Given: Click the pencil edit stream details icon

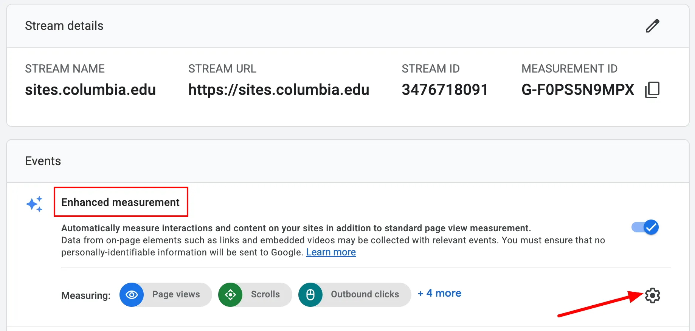Looking at the screenshot, I should coord(652,26).
